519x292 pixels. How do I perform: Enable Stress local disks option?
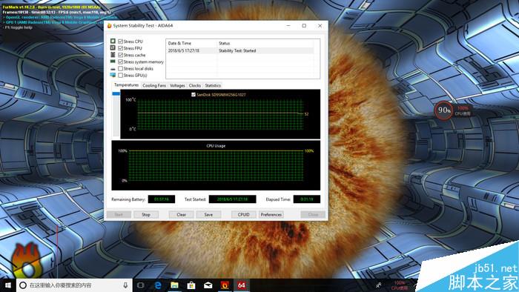pyautogui.click(x=120, y=68)
